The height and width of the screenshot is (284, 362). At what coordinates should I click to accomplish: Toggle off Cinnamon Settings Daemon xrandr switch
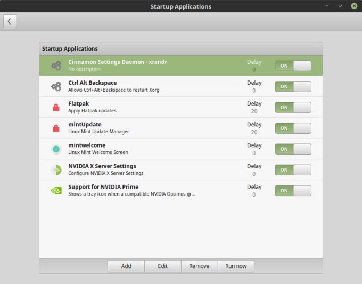pos(293,66)
